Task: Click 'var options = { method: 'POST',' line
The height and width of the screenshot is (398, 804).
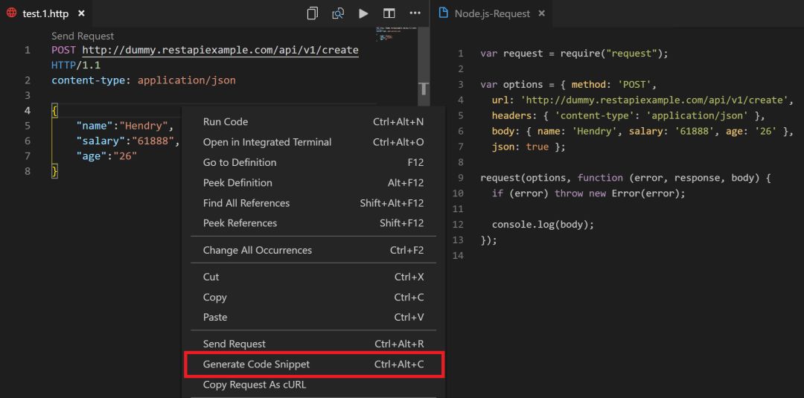Action: (569, 85)
